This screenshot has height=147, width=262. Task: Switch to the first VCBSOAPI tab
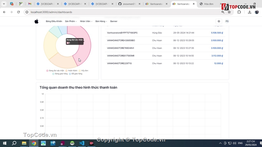pyautogui.click(x=48, y=4)
